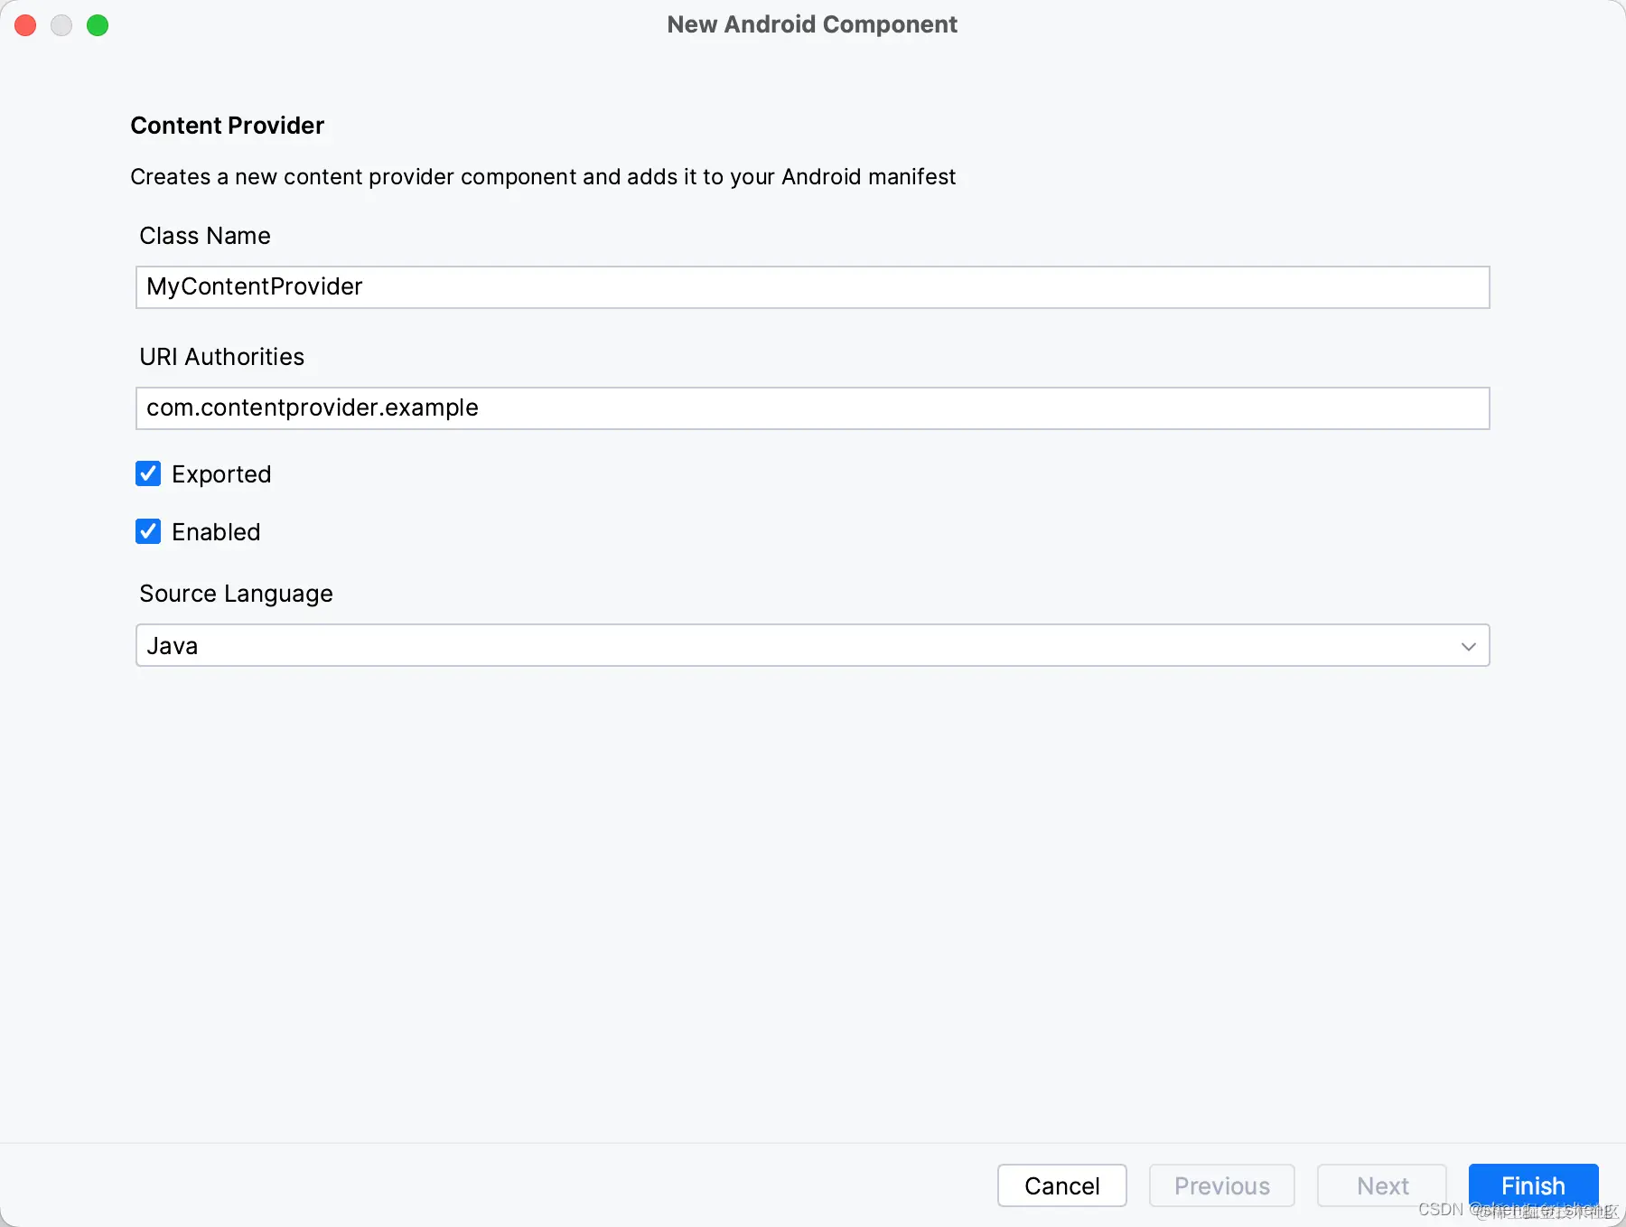Click the New Android Component title bar text

(x=812, y=24)
